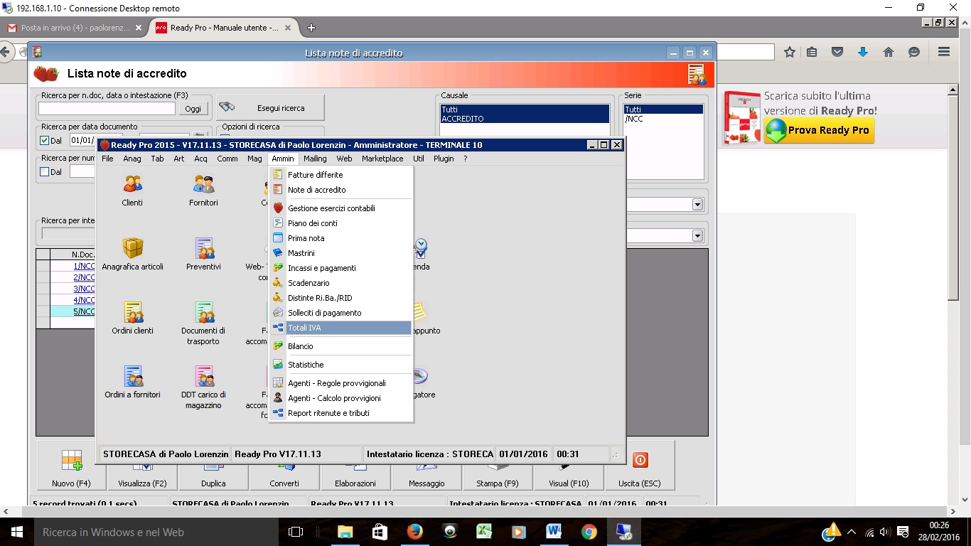Viewport: 971px width, 546px height.
Task: Click the red Uscita (ESC) power icon
Action: (640, 460)
